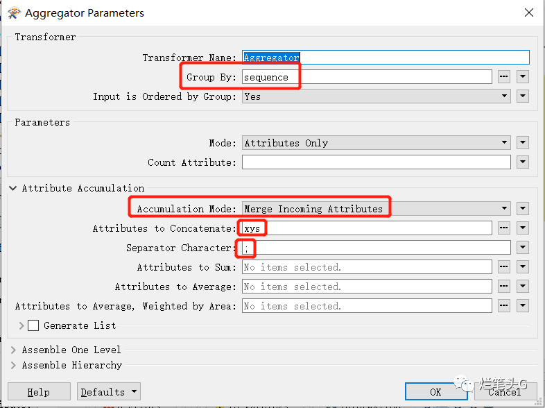The width and height of the screenshot is (545, 408).
Task: Edit the Transformer Name field
Action: [386, 58]
